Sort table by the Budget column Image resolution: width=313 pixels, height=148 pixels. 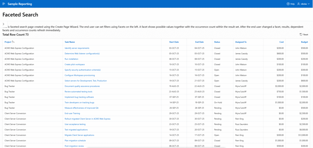click(x=304, y=42)
